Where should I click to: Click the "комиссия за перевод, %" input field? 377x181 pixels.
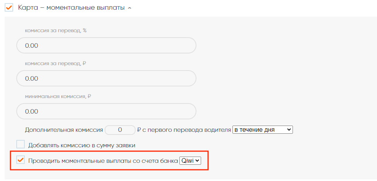pyautogui.click(x=106, y=45)
